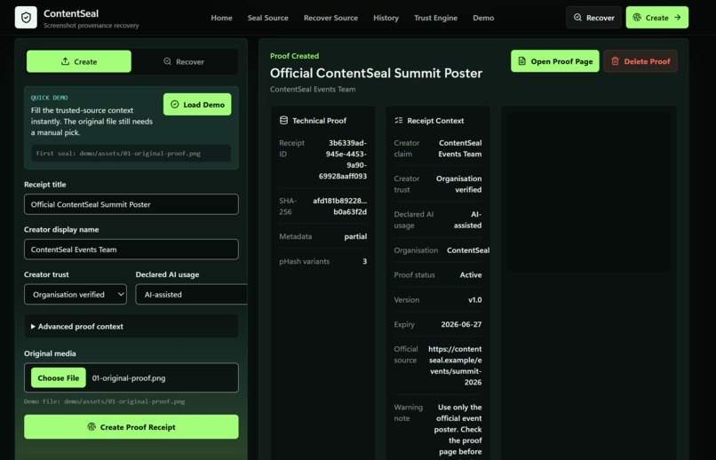Click the Organisation value ContentSeal
The image size is (716, 460).
pos(468,250)
